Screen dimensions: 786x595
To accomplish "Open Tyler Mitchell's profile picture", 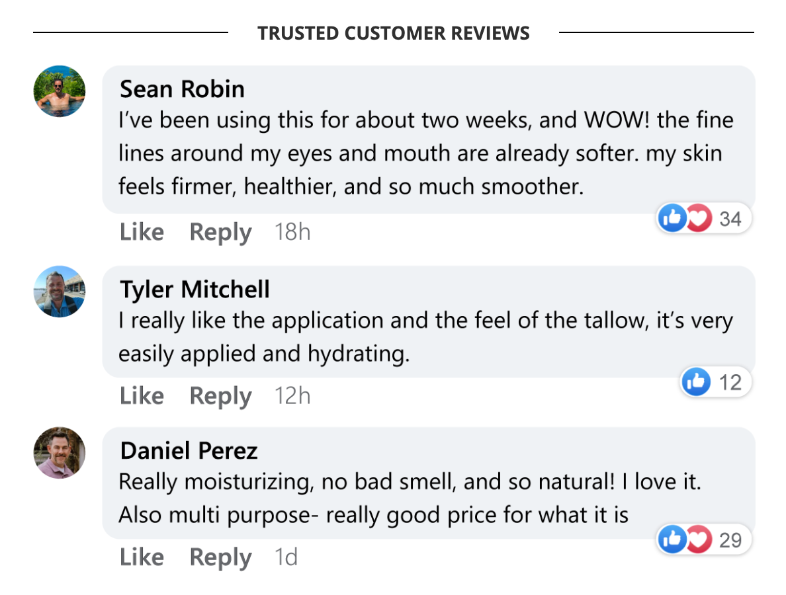I will coord(60,292).
